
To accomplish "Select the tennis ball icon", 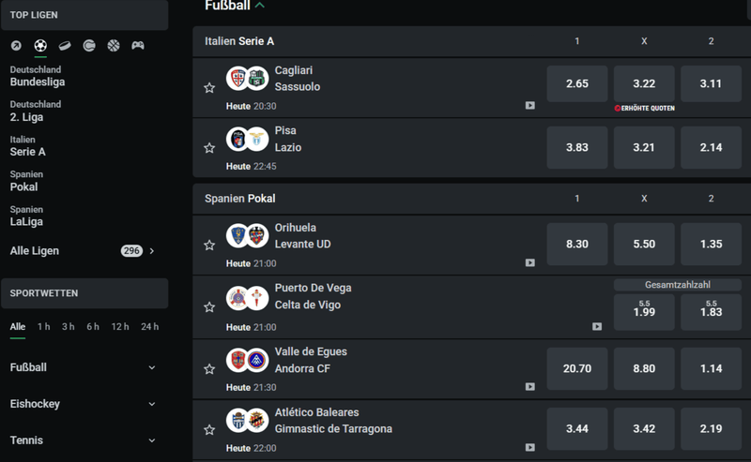I will 89,45.
